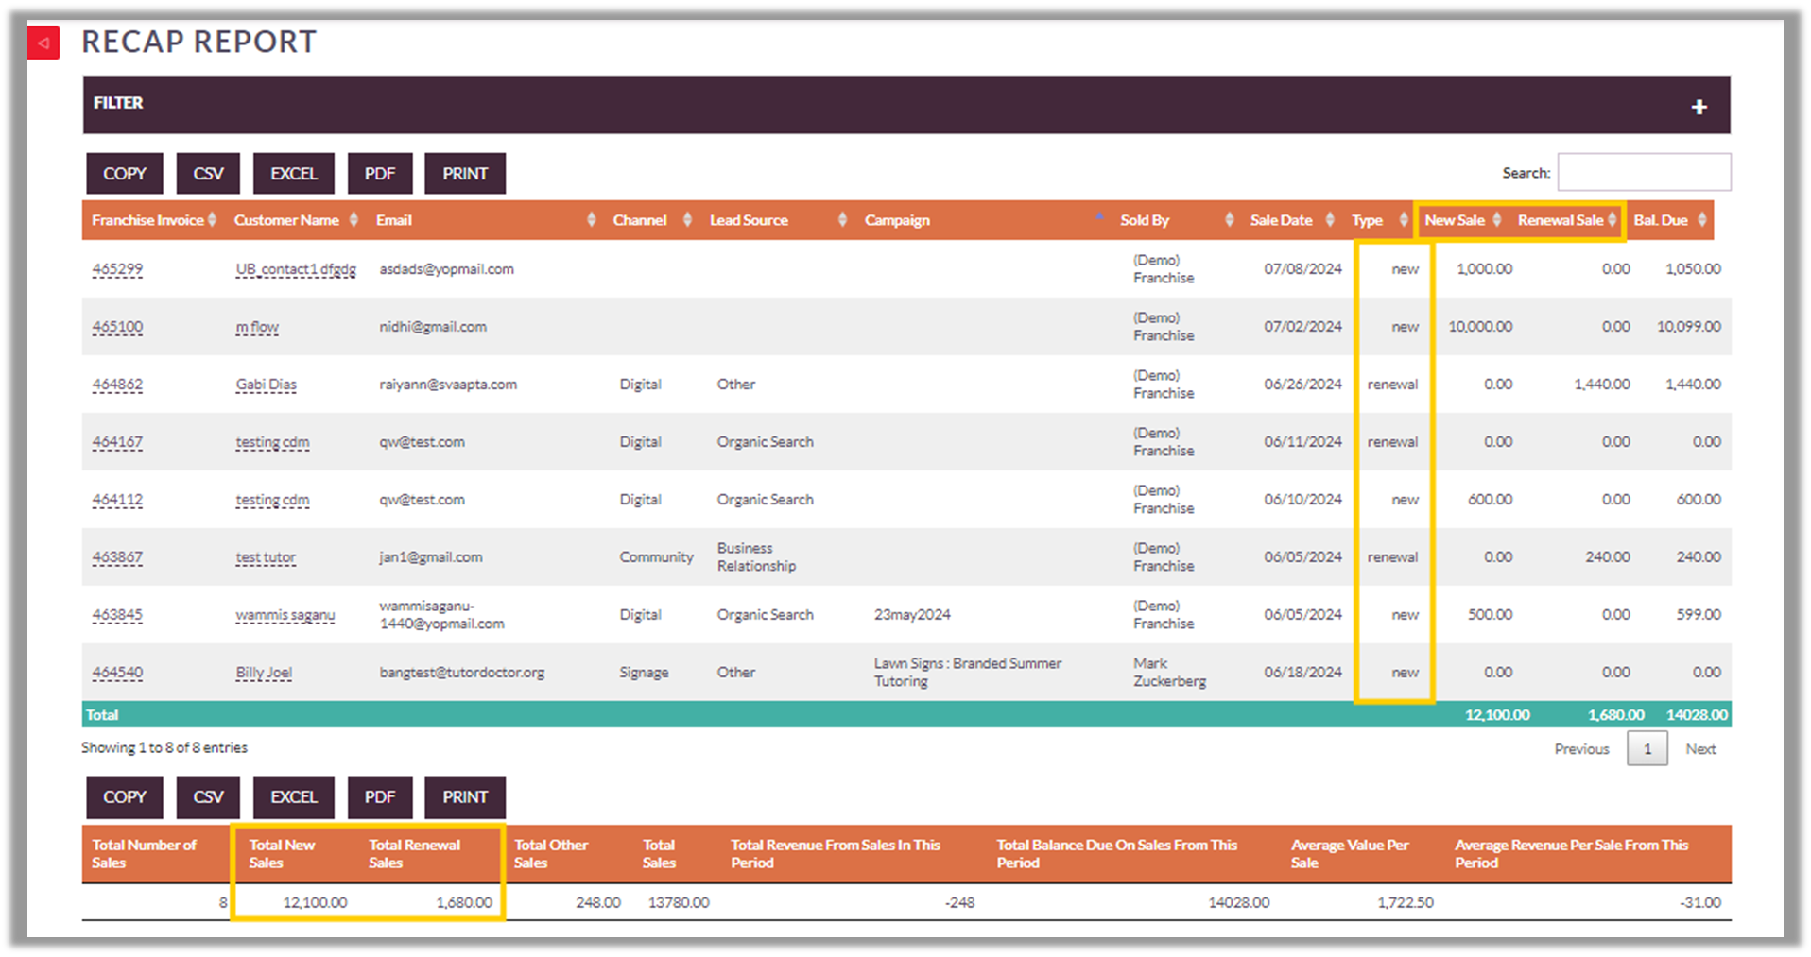Sort table by Email column arrows
1811x957 pixels.
pos(591,220)
